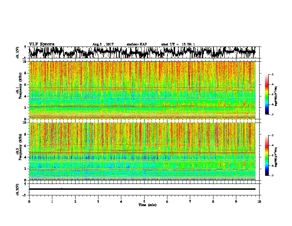Viewport: 292px width, 226px height.
Task: Click the ch.1 spectrogram plot area
Action: pos(142,90)
